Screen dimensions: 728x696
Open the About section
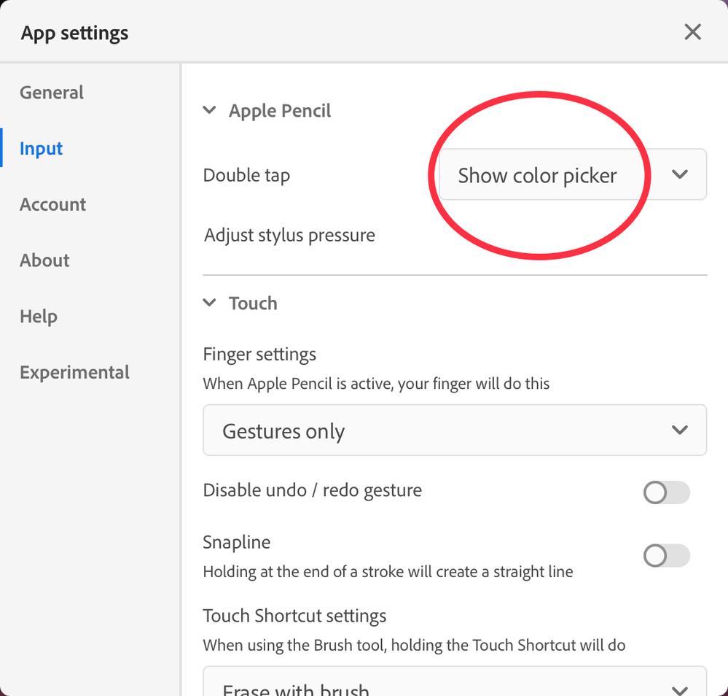tap(44, 260)
